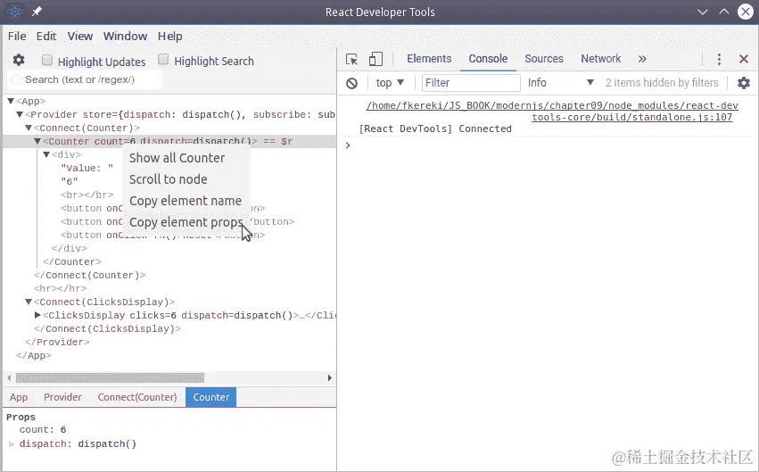Open the Window menu
Image resolution: width=759 pixels, height=472 pixels.
[x=125, y=37]
